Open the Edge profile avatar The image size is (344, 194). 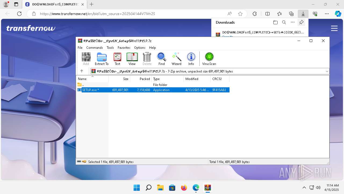point(6,4)
